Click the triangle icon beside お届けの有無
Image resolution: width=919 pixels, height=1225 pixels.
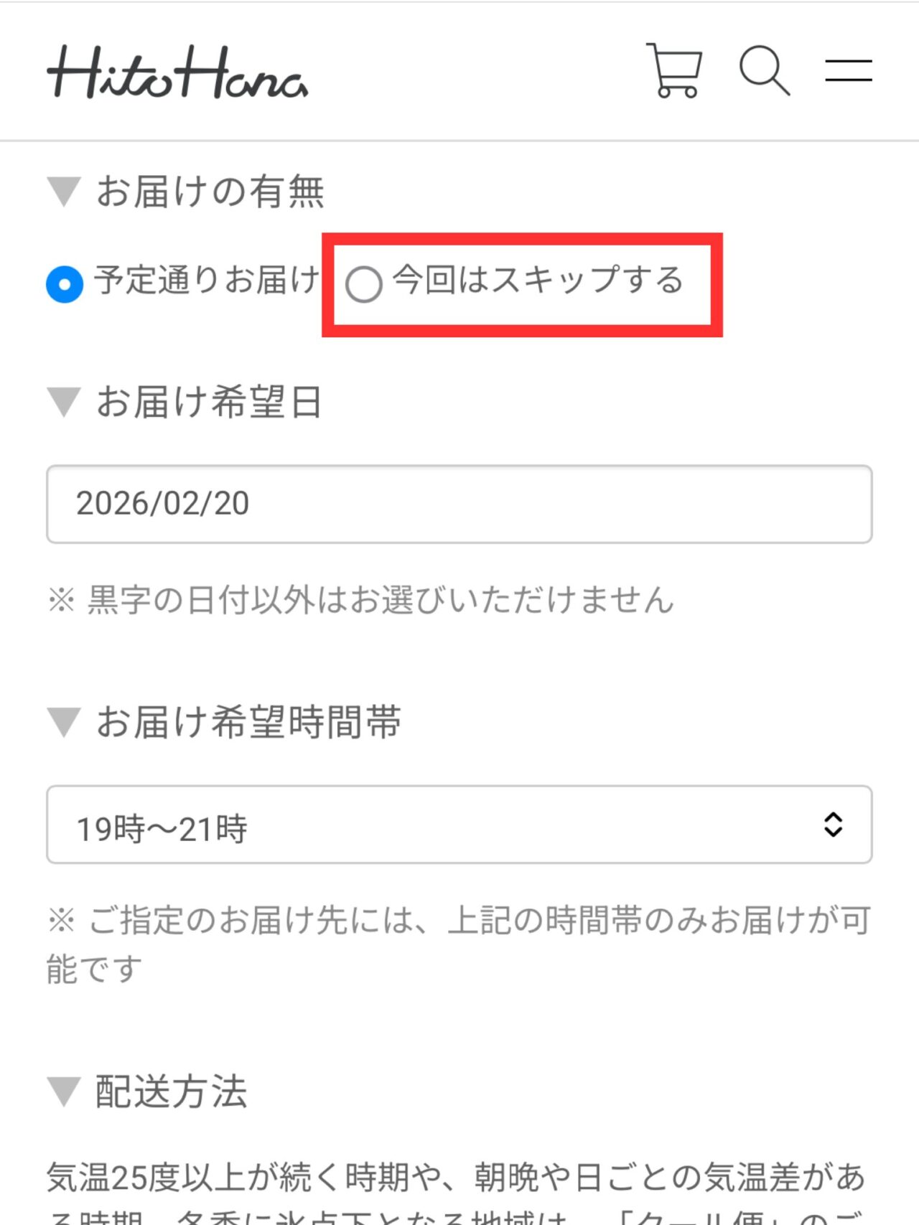click(64, 192)
